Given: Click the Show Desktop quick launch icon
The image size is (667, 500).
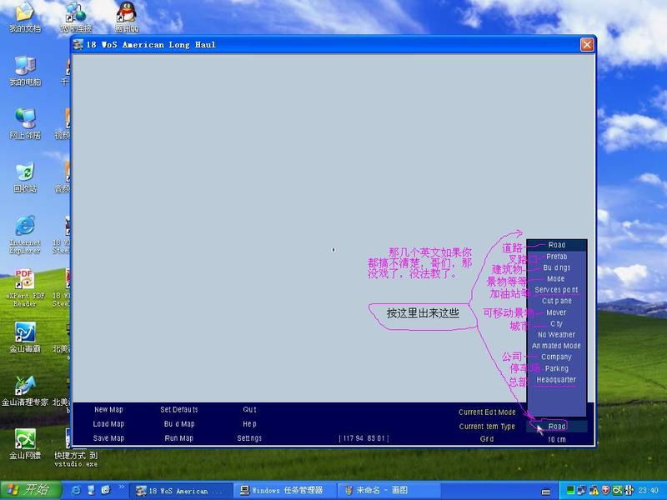Looking at the screenshot, I should pyautogui.click(x=91, y=490).
